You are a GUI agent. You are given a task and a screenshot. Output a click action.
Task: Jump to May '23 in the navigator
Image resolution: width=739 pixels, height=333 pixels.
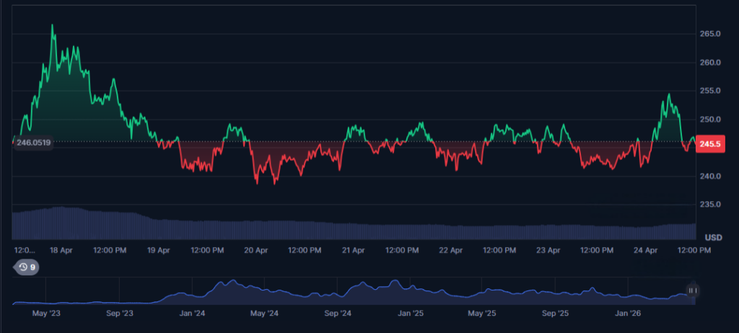tap(45, 314)
